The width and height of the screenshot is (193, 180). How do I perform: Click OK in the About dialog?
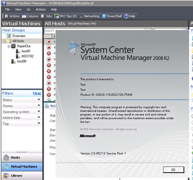[x=173, y=170]
